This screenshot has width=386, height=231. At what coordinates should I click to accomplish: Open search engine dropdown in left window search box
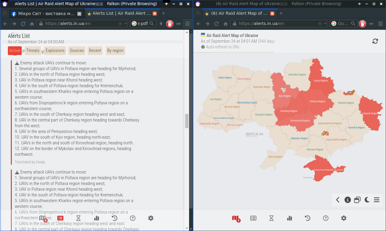(x=134, y=23)
